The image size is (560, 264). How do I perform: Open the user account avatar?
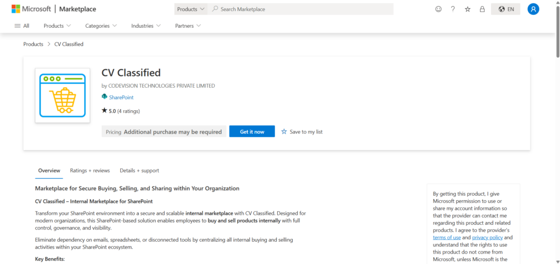(x=533, y=9)
